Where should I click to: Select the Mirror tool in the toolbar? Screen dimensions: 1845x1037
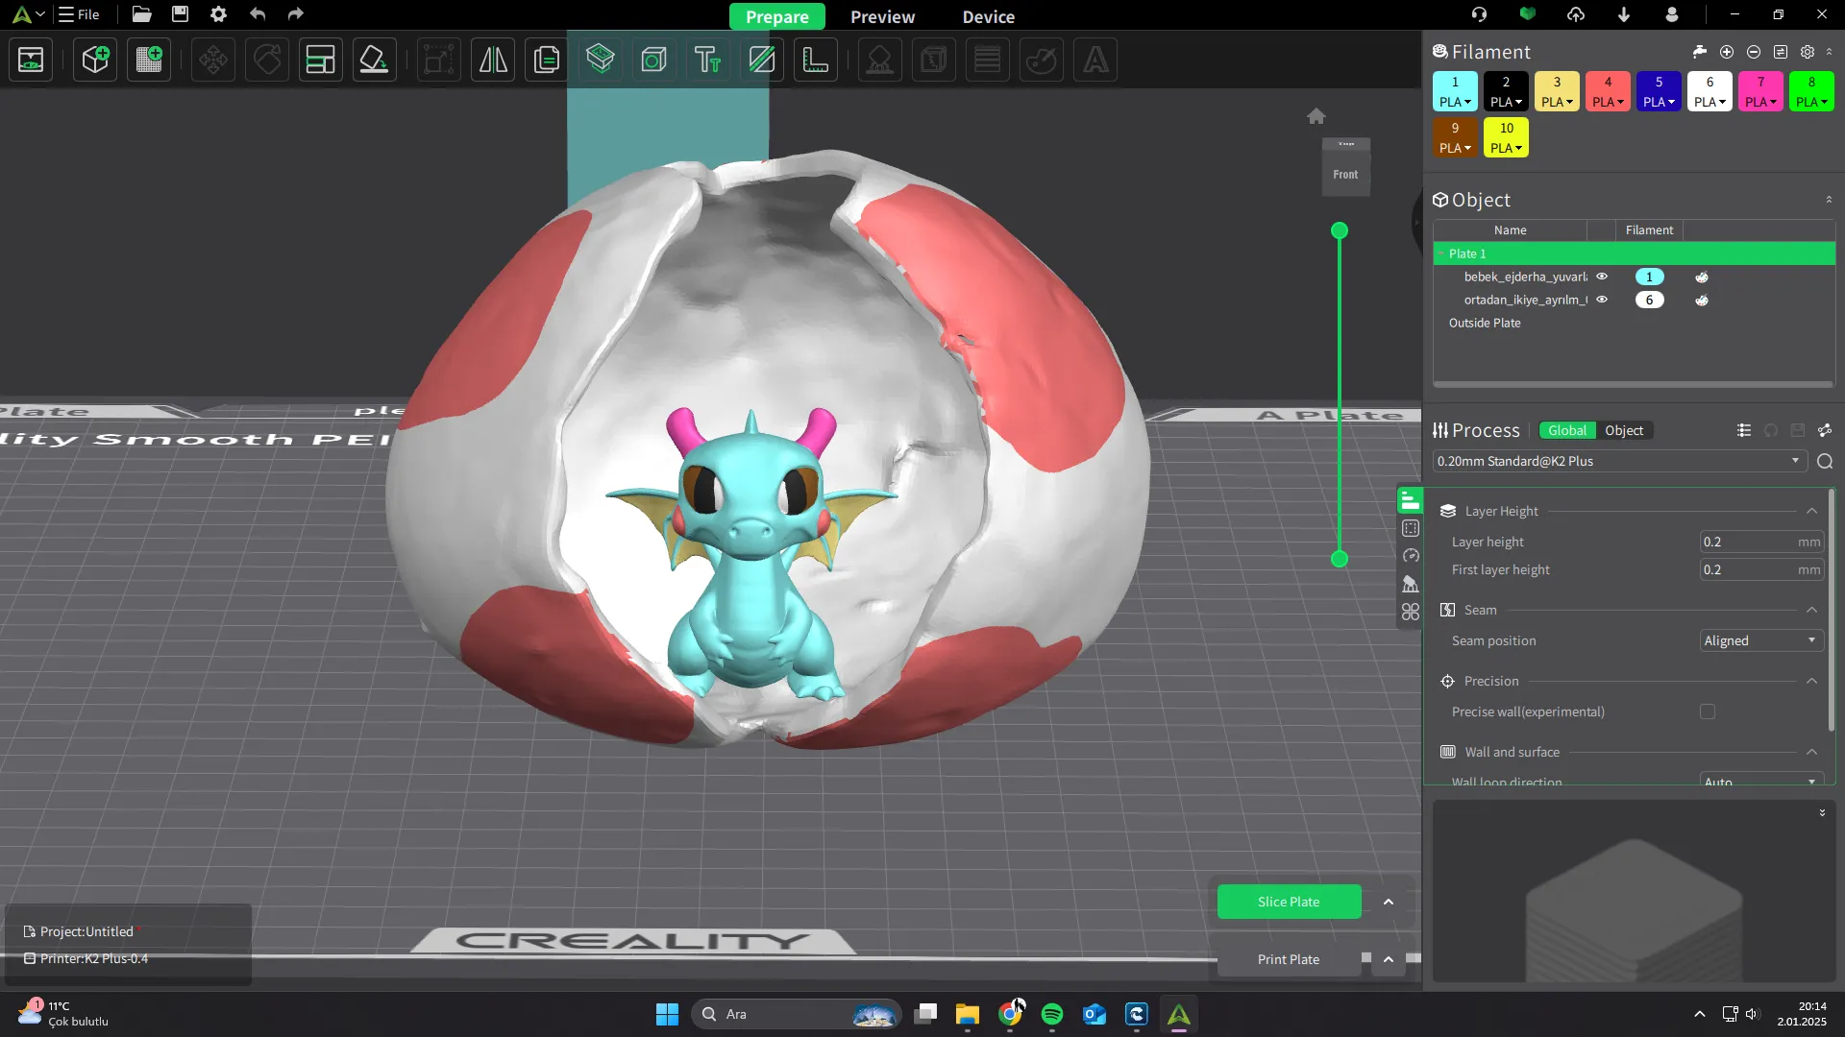[x=492, y=60]
